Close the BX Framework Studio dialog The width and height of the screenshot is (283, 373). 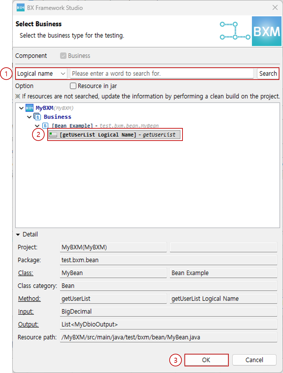[x=274, y=8]
